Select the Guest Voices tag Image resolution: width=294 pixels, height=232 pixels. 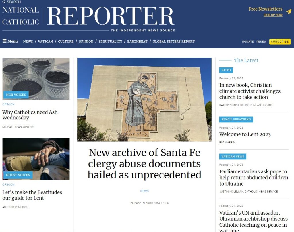(x=18, y=175)
